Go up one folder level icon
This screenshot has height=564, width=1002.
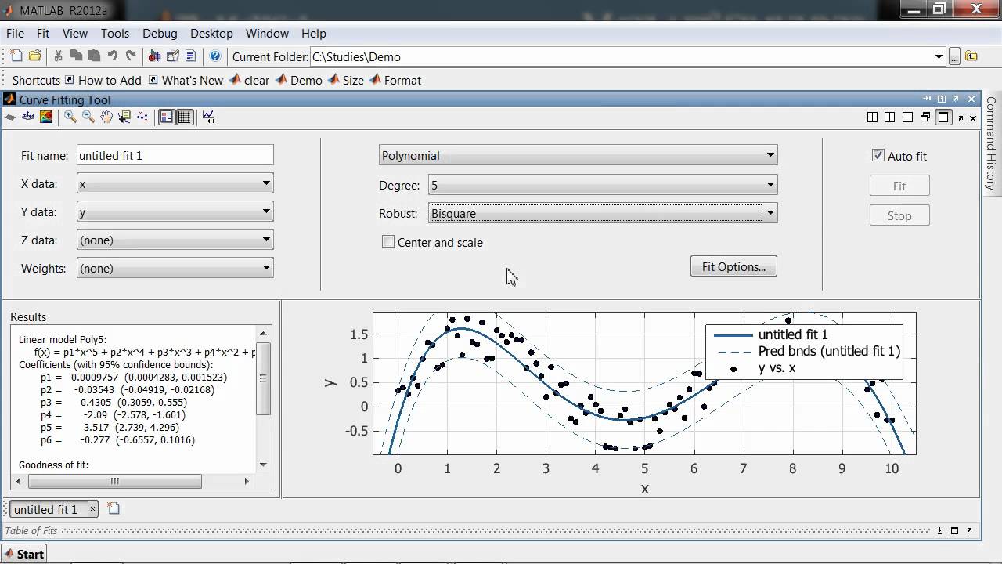click(971, 56)
